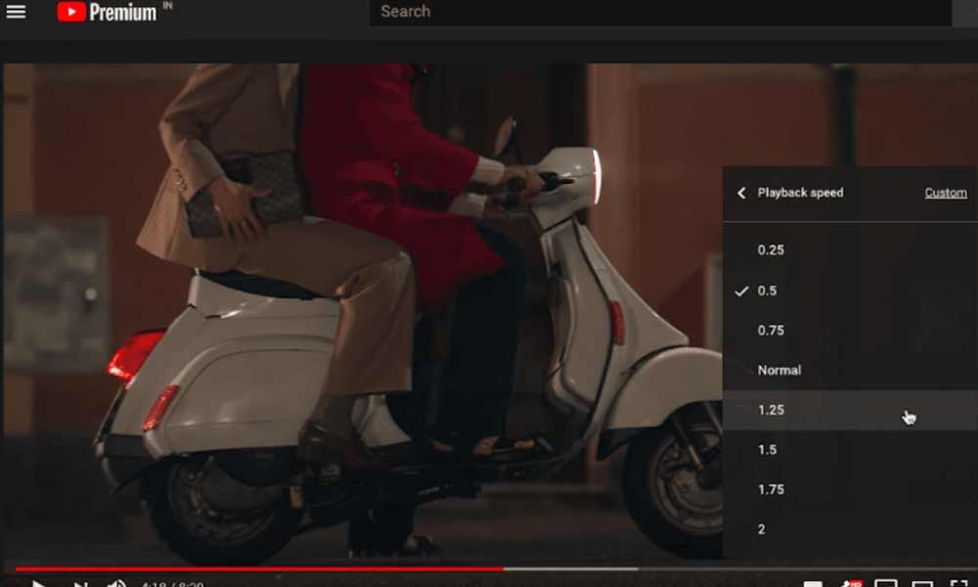Select the highlighted 1.25 speed
This screenshot has height=587, width=978.
[771, 410]
